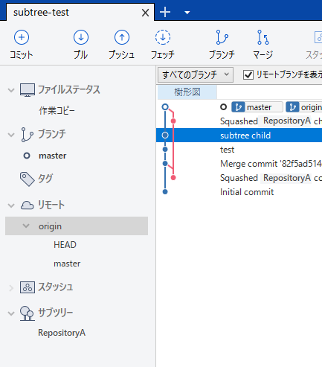Open the すべてのブランチ dropdown
322x367 pixels.
coord(196,74)
